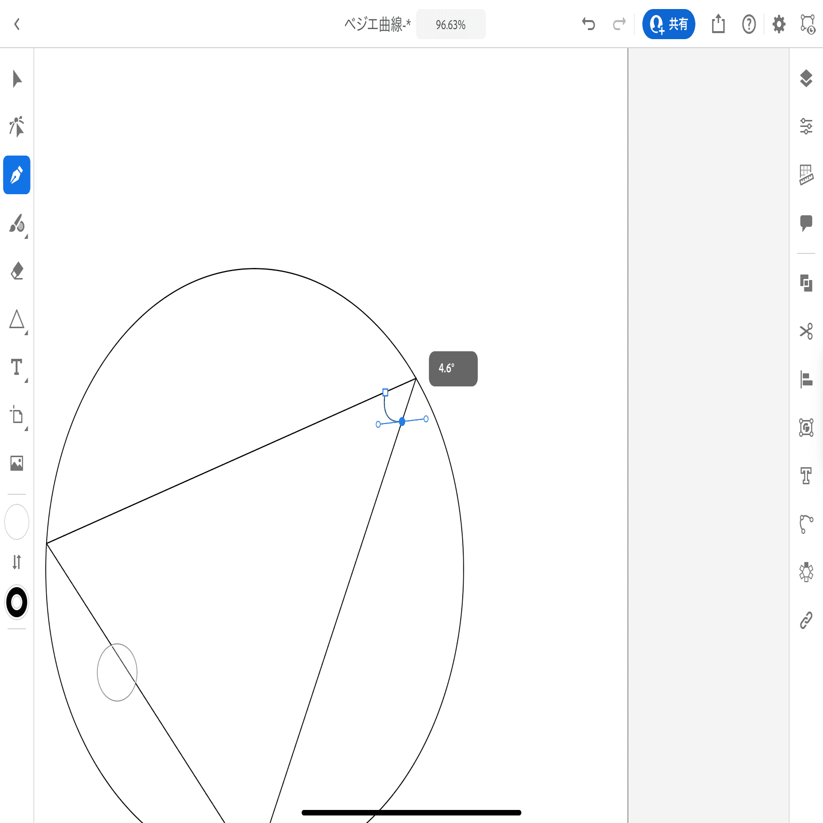
Task: Tap the gray touch shortcut circle
Action: tap(117, 672)
